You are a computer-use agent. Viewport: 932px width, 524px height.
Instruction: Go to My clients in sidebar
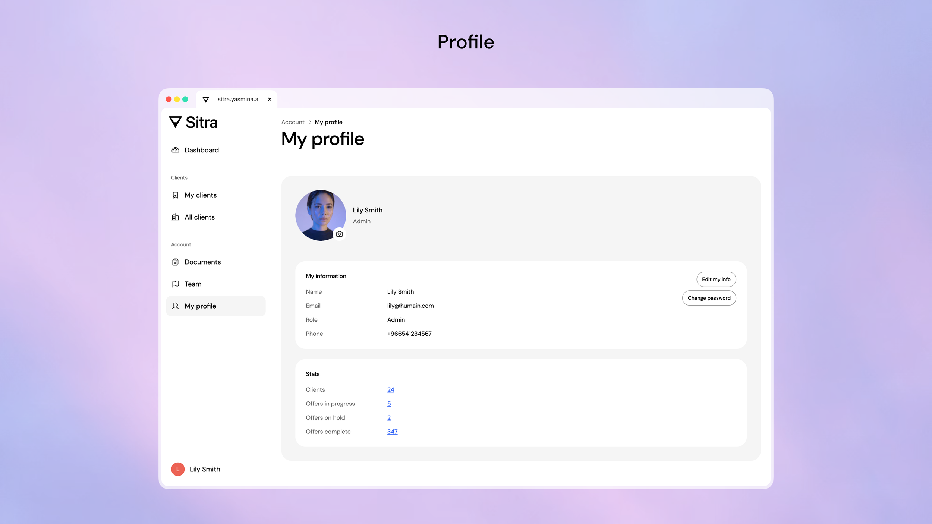215,195
